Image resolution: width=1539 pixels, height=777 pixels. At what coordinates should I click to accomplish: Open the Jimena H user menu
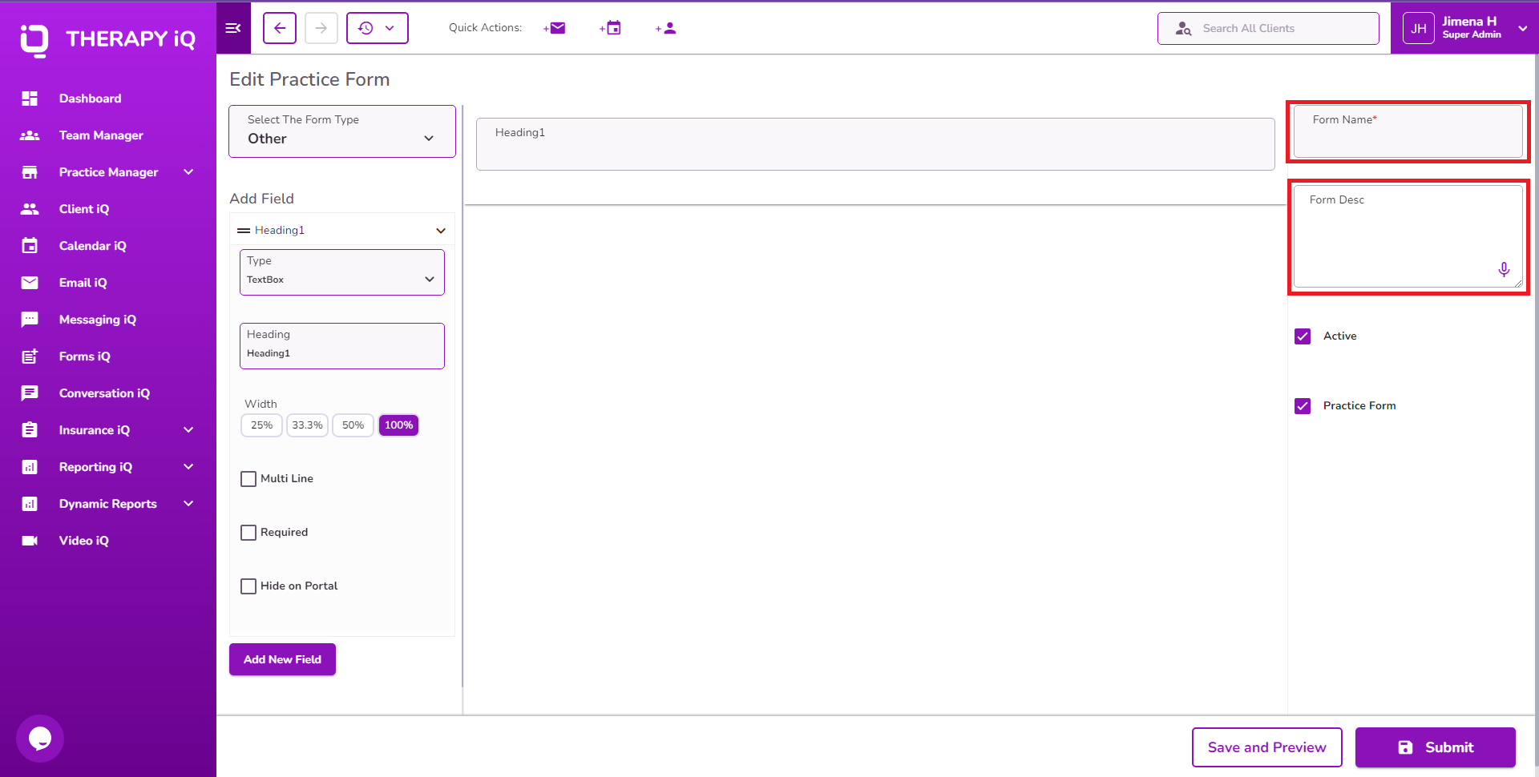pyautogui.click(x=1465, y=28)
